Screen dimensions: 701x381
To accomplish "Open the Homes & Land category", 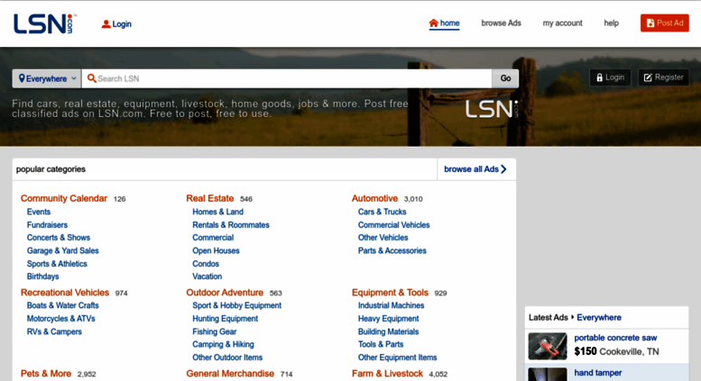I will [217, 212].
